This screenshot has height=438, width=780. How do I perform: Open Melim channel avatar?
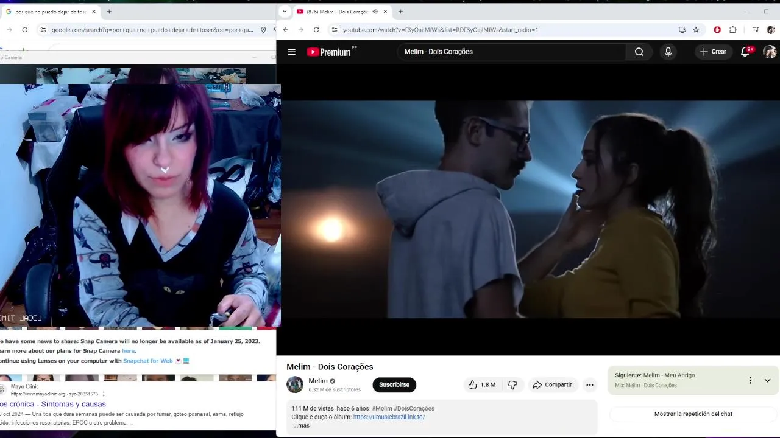[x=295, y=384]
